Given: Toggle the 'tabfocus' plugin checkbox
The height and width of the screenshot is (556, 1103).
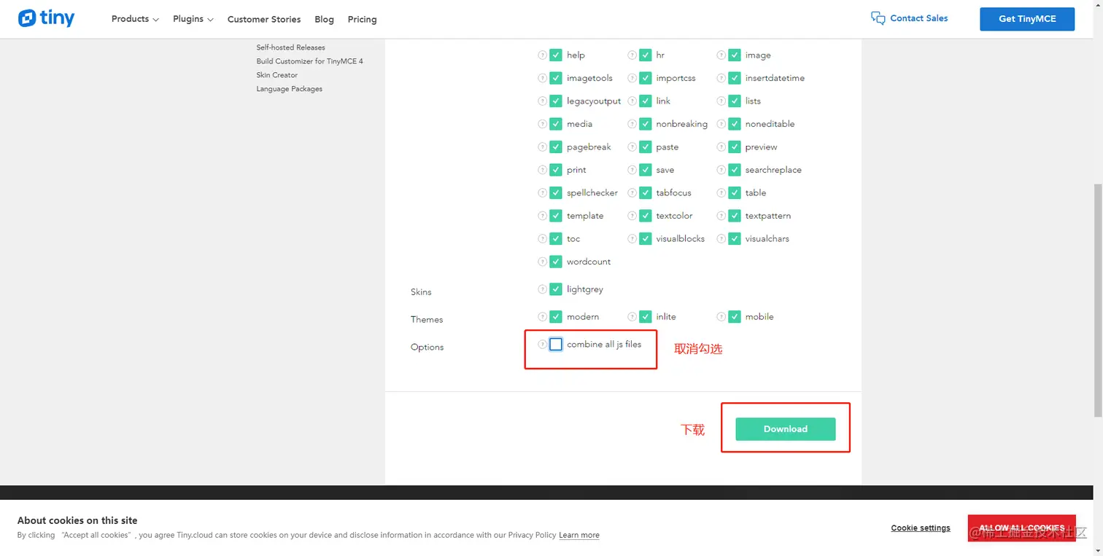Looking at the screenshot, I should tap(646, 192).
